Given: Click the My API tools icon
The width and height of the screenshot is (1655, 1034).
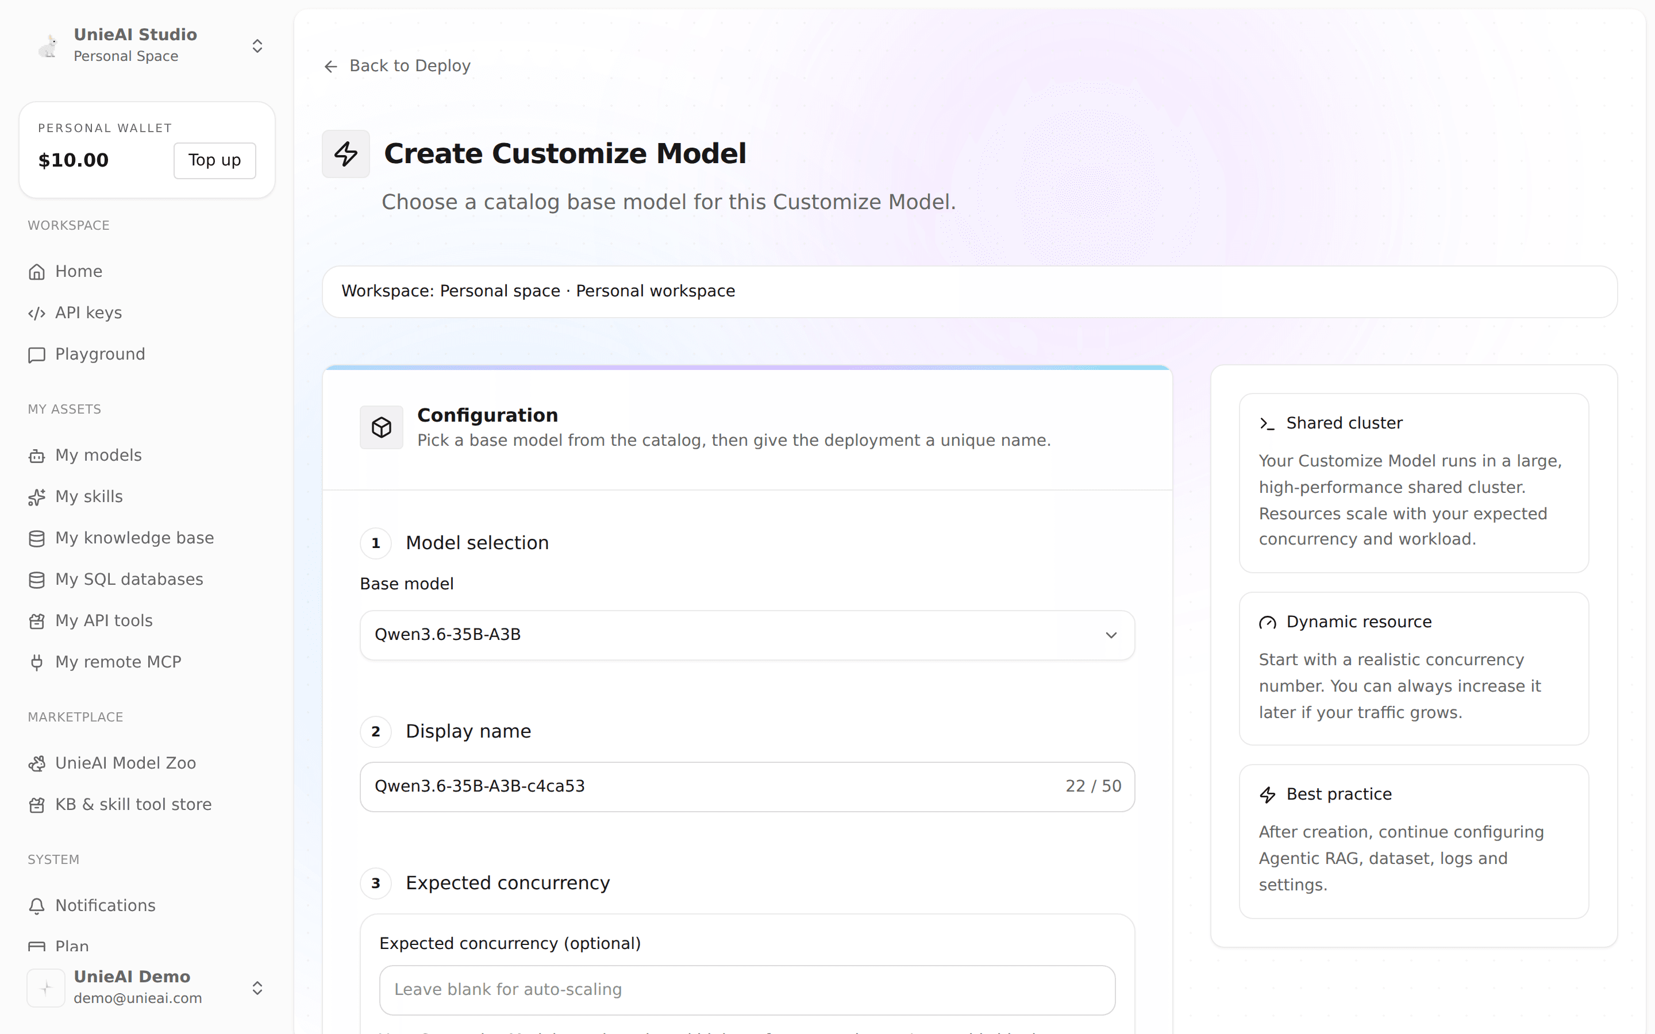Looking at the screenshot, I should tap(36, 621).
